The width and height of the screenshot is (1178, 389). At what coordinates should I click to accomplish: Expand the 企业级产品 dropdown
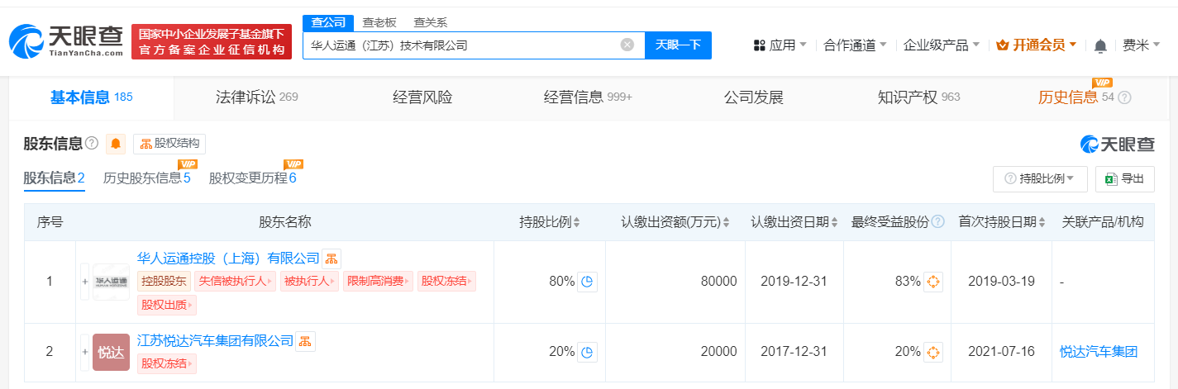pos(942,45)
